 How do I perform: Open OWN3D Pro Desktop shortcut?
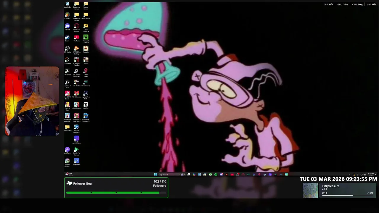pyautogui.click(x=76, y=50)
